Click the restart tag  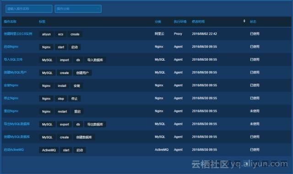pos(62,111)
